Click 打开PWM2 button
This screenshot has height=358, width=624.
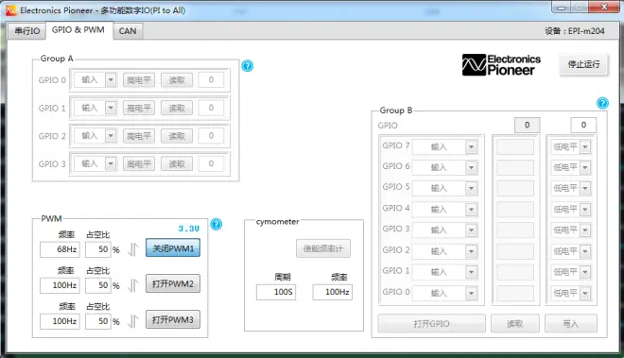pos(173,283)
